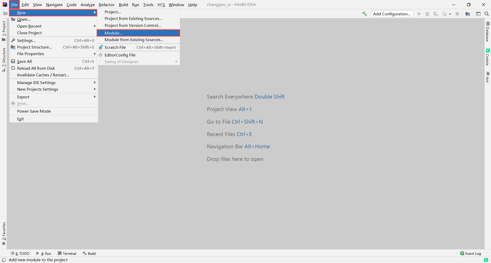Select Reload All from Disk
The height and width of the screenshot is (263, 491).
pyautogui.click(x=53, y=68)
